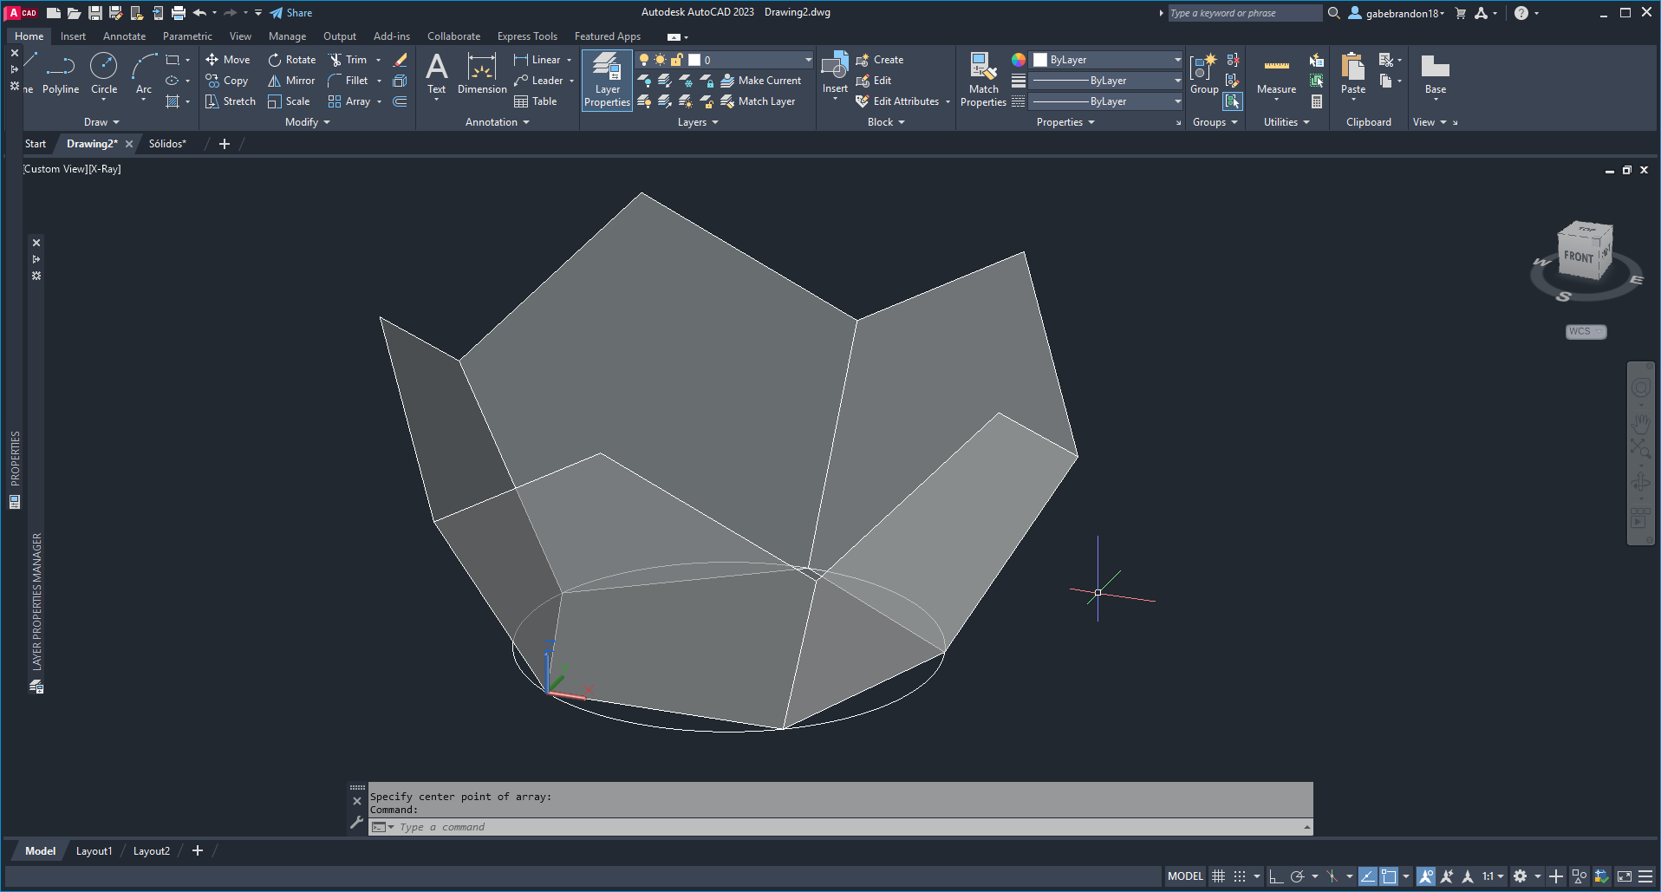Open the Insert ribbon tab
This screenshot has height=892, width=1661.
(73, 36)
